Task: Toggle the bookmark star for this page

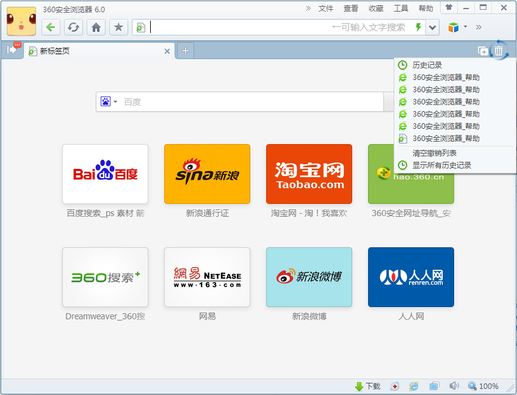Action: (x=118, y=27)
